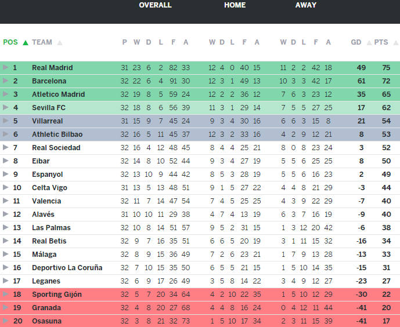Expand the Sporting Gijón row triangle
400x327 pixels.
pyautogui.click(x=6, y=295)
